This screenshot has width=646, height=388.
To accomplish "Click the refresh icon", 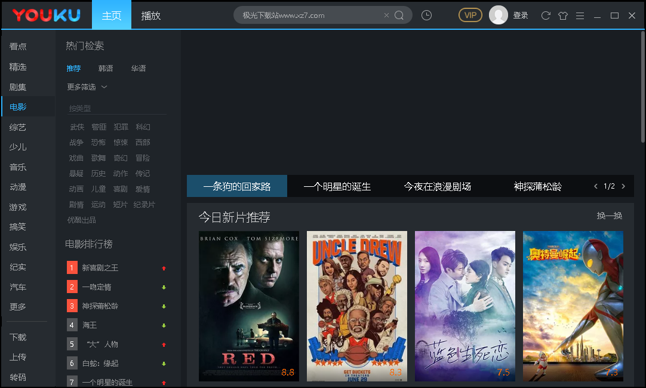I will point(546,16).
